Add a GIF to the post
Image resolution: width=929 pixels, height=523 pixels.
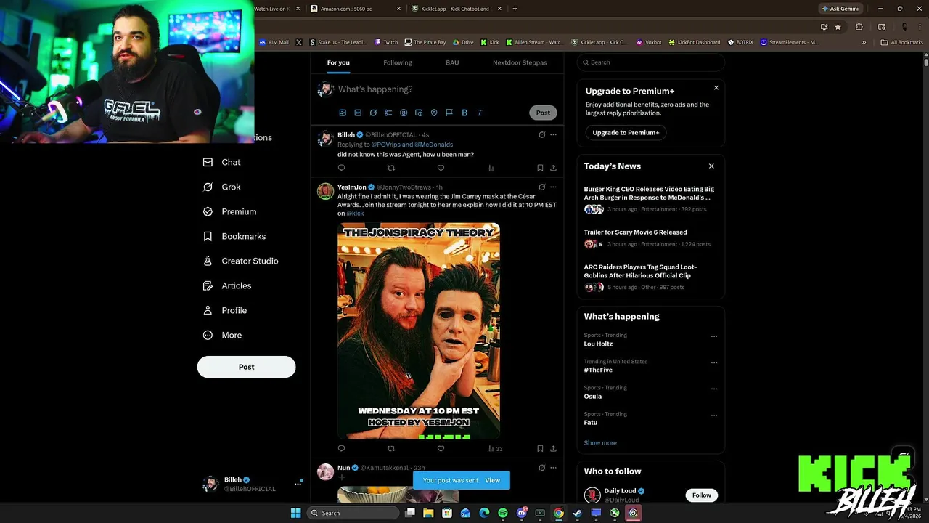coord(358,113)
